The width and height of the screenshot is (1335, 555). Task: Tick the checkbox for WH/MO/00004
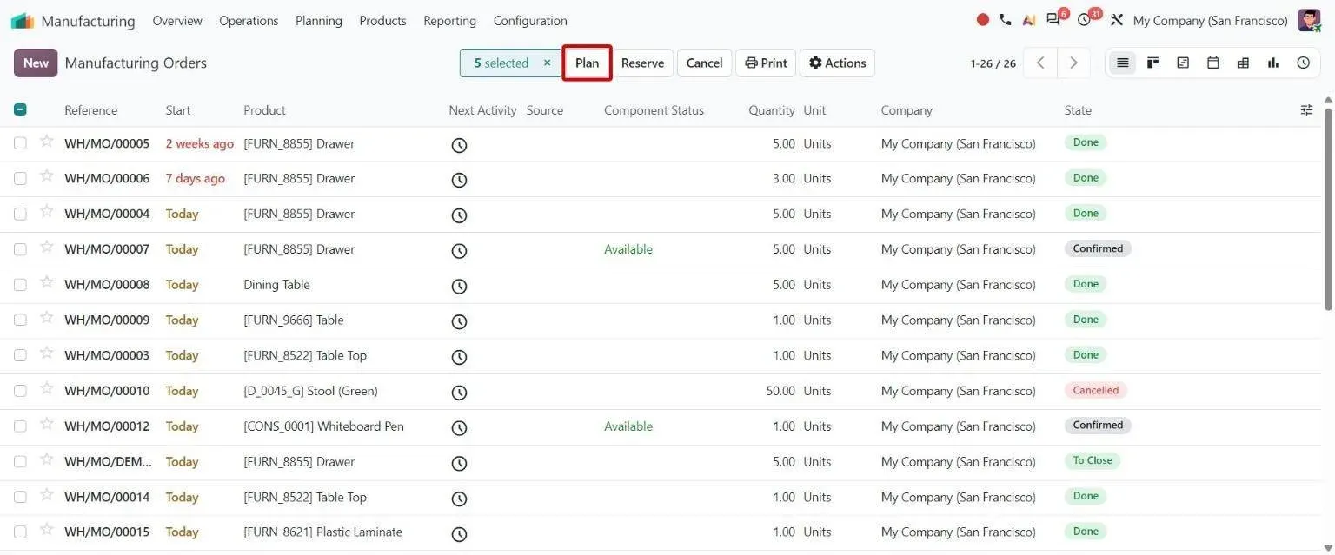click(x=20, y=214)
